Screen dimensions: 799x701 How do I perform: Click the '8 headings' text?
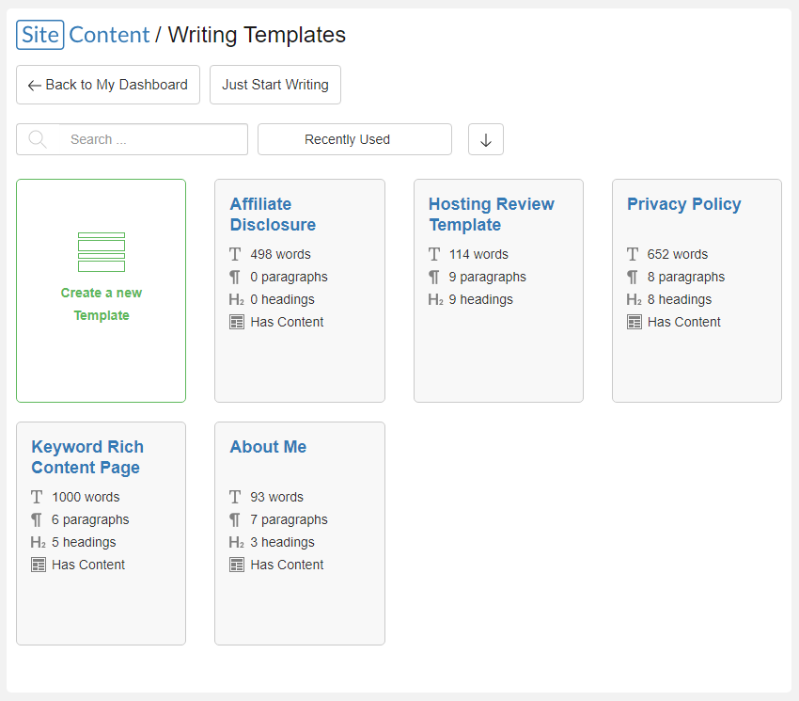pyautogui.click(x=680, y=299)
